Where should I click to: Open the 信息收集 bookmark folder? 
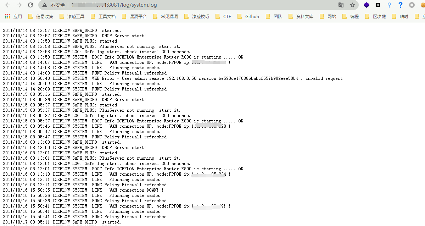[x=41, y=16]
